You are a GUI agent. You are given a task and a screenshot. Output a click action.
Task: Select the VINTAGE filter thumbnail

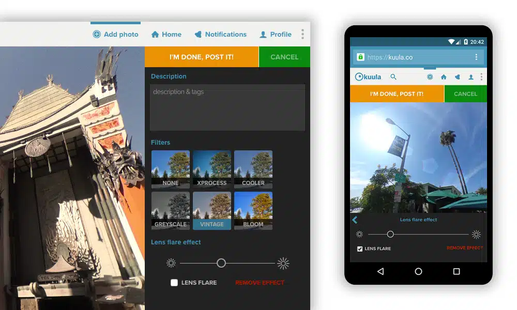coord(211,209)
